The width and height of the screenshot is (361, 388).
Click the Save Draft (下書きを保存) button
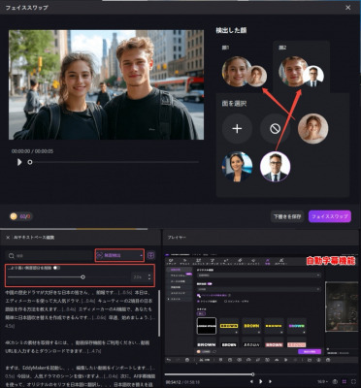click(287, 216)
